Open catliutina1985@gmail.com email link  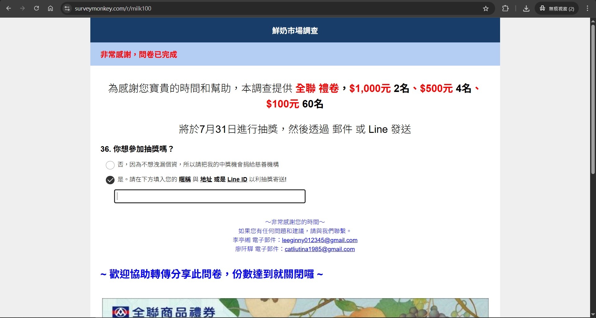(x=320, y=249)
